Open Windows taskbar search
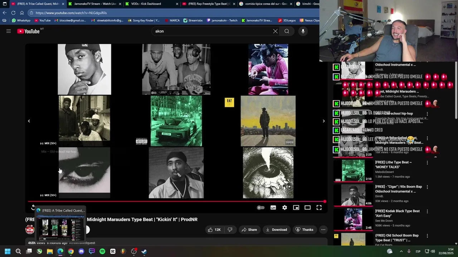Viewport: 458px width, 257px height. click(x=18, y=251)
